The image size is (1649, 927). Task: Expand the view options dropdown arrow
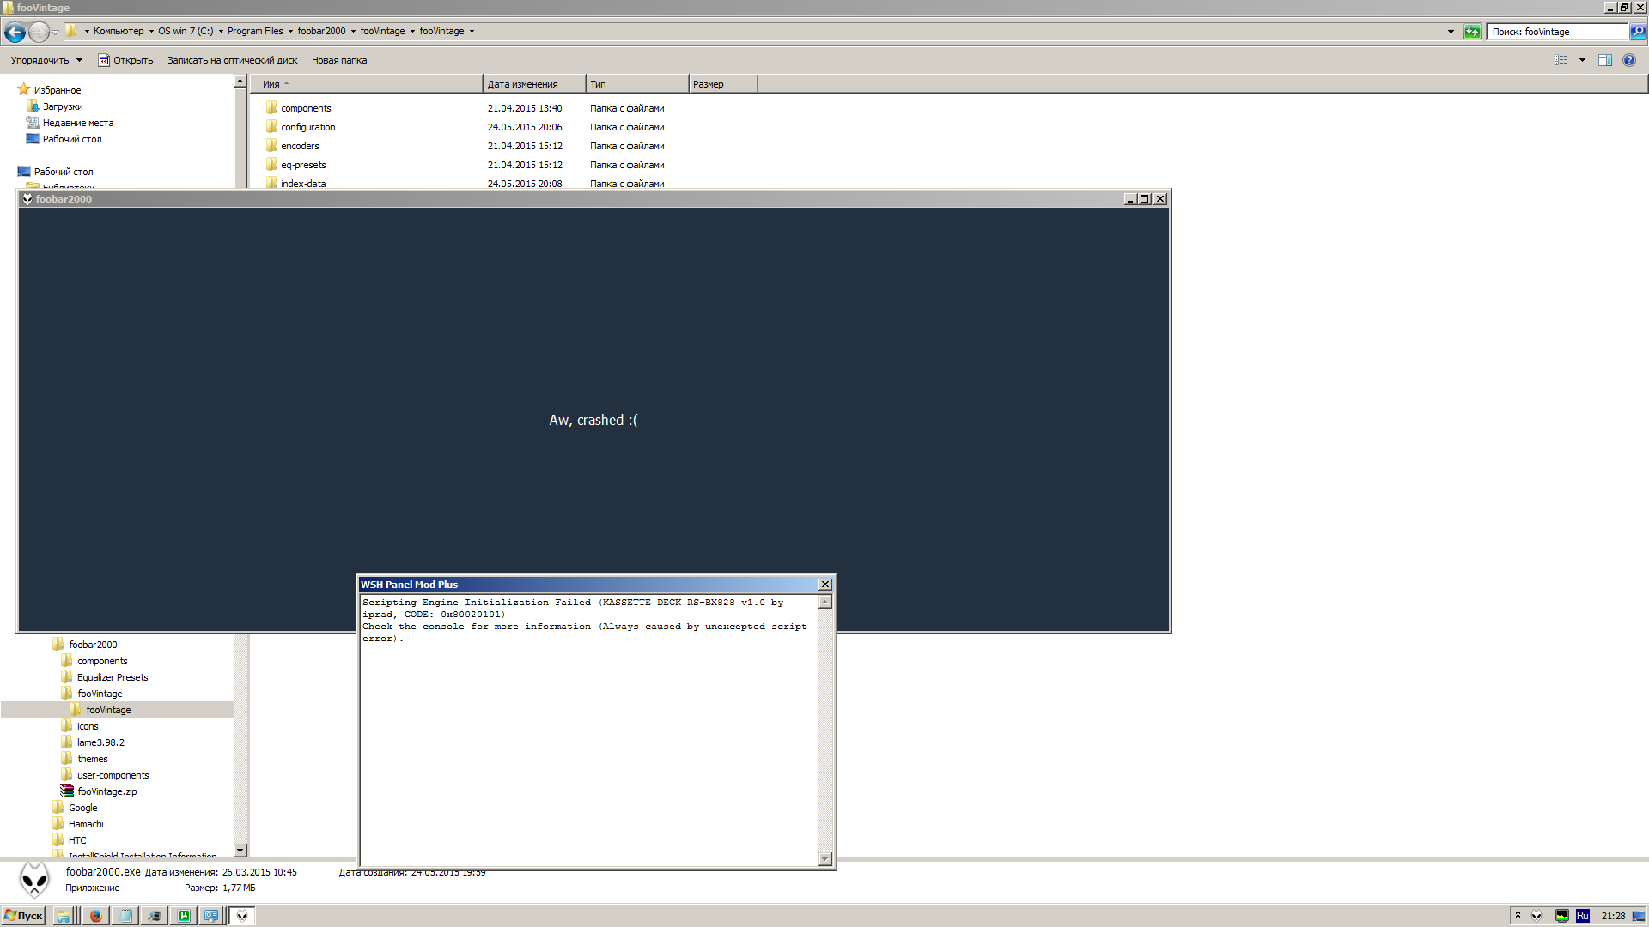[1582, 60]
